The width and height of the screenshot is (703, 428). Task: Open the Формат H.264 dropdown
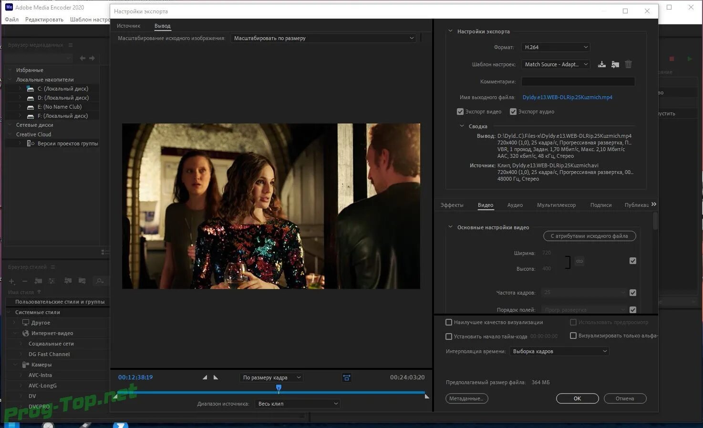[x=556, y=47]
